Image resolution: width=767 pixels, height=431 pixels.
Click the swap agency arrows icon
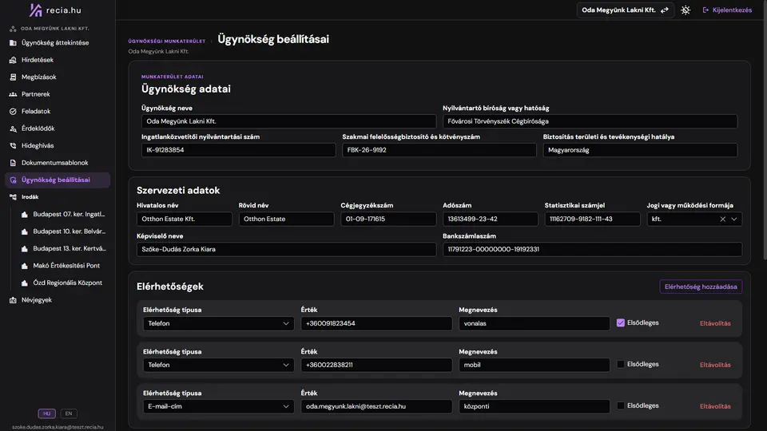tap(664, 10)
